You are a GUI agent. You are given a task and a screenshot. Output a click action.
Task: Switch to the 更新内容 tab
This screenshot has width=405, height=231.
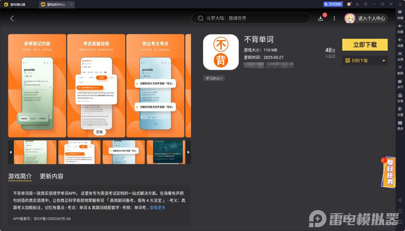[x=52, y=176]
